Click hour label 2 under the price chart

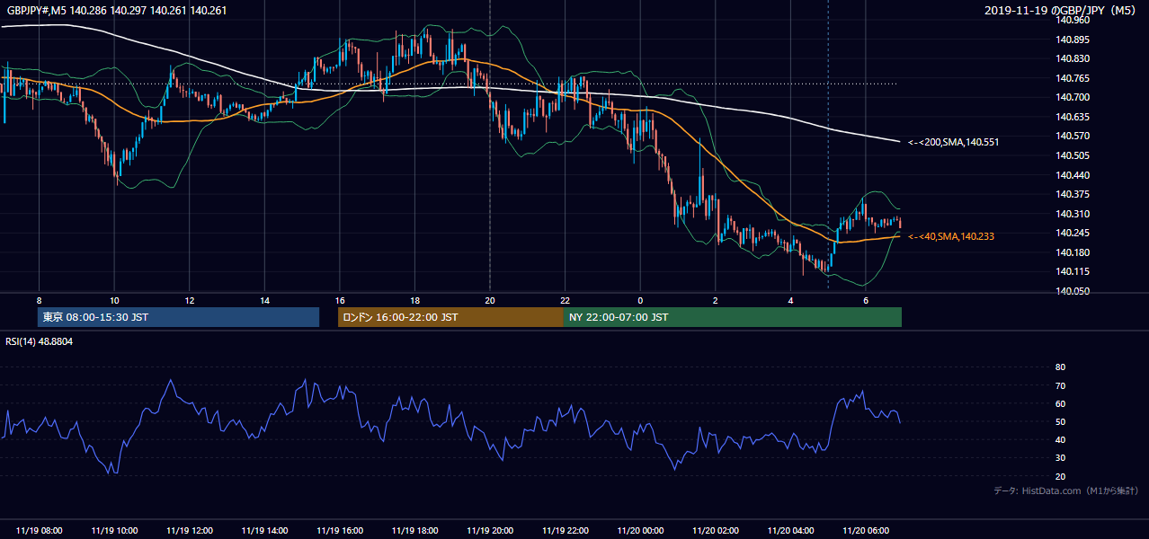click(716, 300)
